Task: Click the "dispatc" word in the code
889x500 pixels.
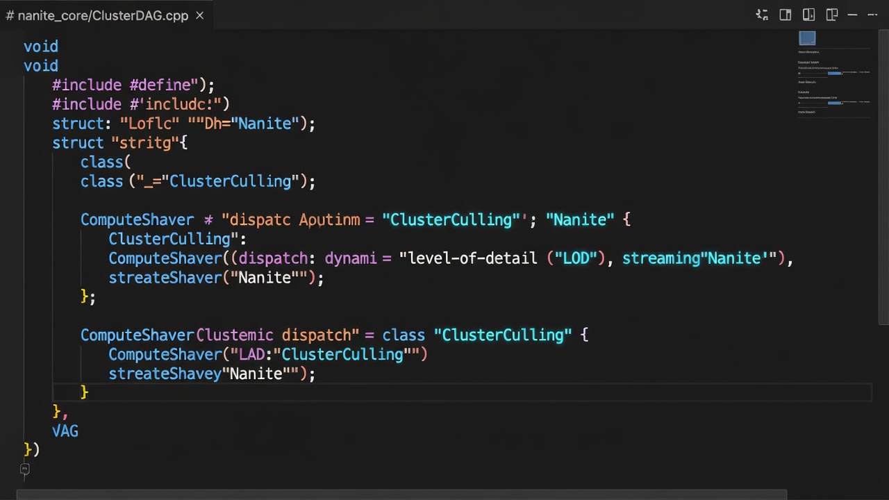Action: coord(260,220)
